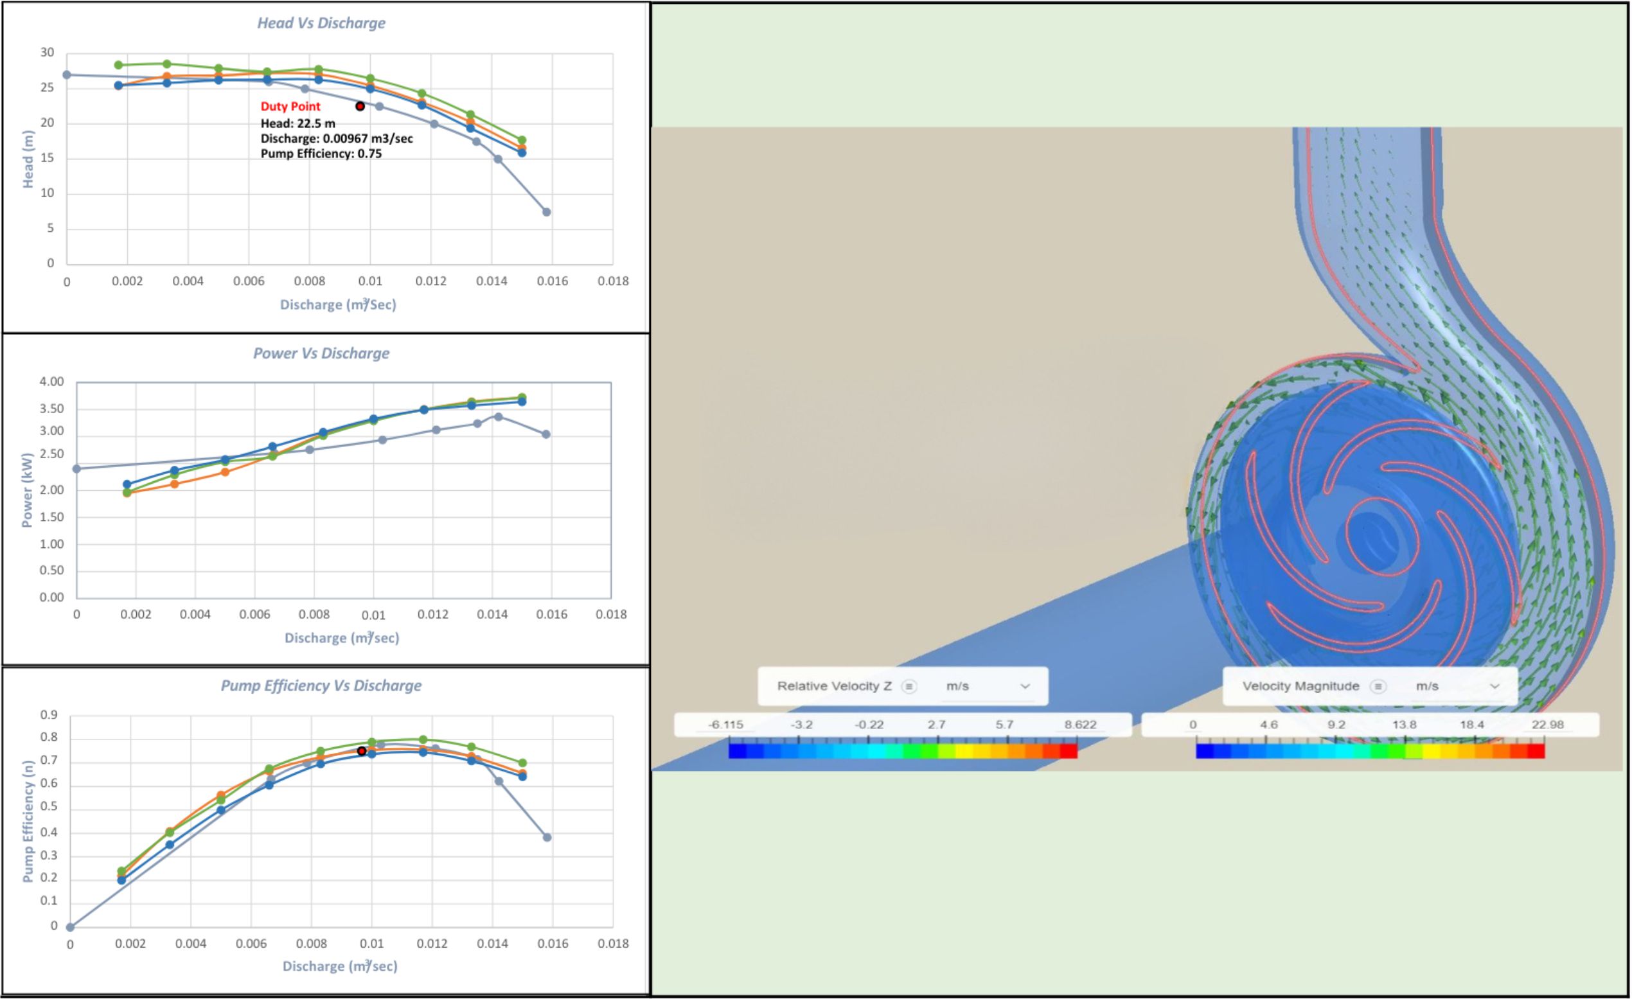Expand the Relative Velocity Z m/s unit dropdown
This screenshot has width=1632, height=999.
click(988, 686)
